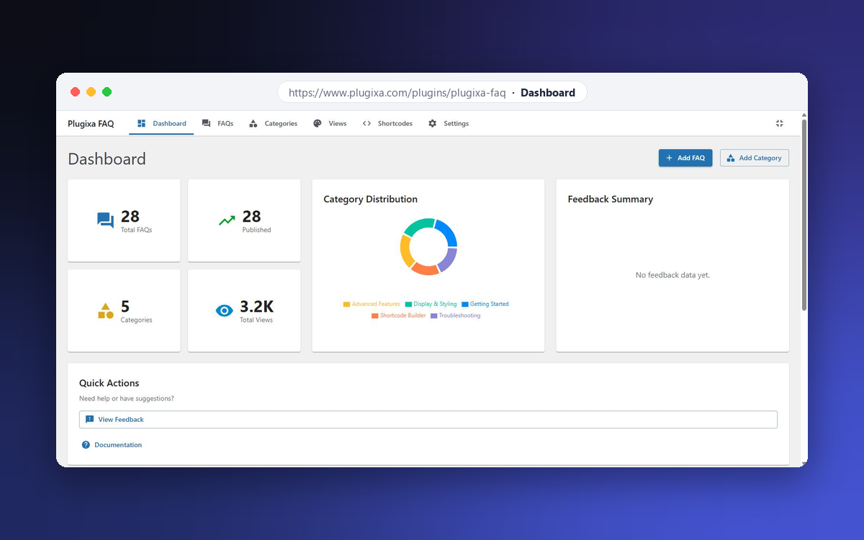Screen dimensions: 864x540
Task: Click the Plugixa FAQ brand title
Action: tap(91, 123)
